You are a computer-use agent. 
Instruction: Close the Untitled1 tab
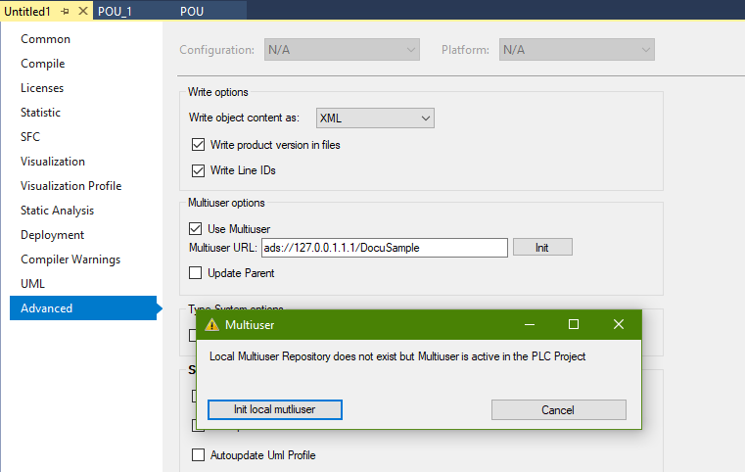pyautogui.click(x=82, y=11)
